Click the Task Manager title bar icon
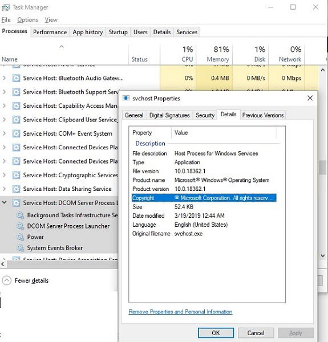This screenshot has height=342, width=328. [6, 7]
